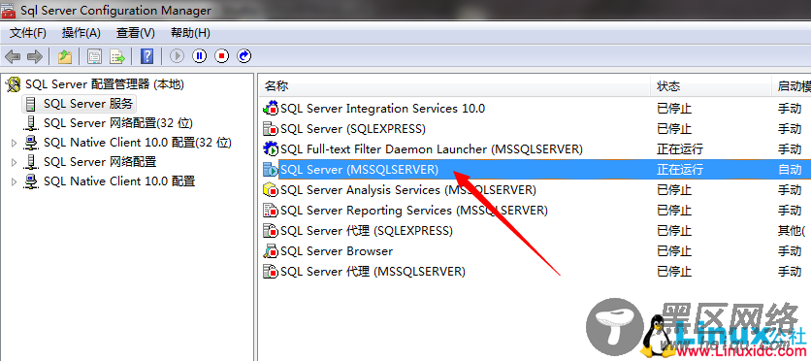Screen dimensions: 811x361
Task: Click the Export List toolbar icon
Action: point(117,56)
